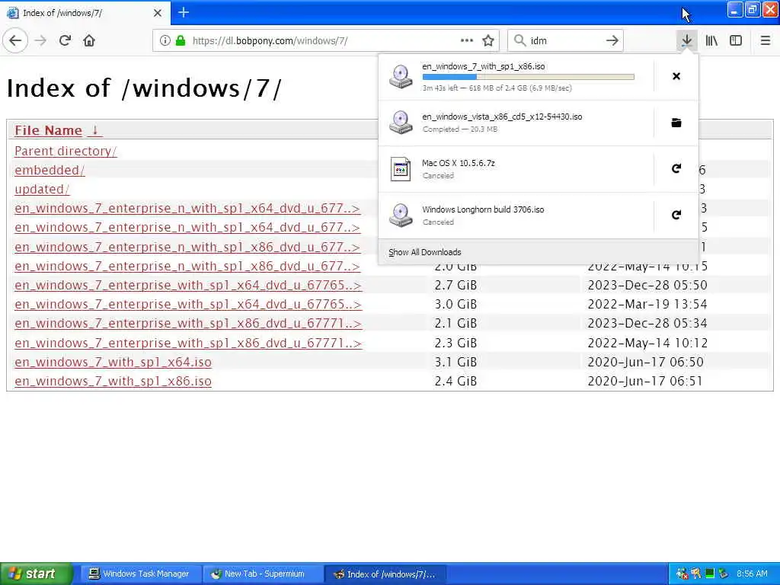Click 'Completed — 20.3 MB' status text
This screenshot has width=780, height=585.
(x=459, y=129)
